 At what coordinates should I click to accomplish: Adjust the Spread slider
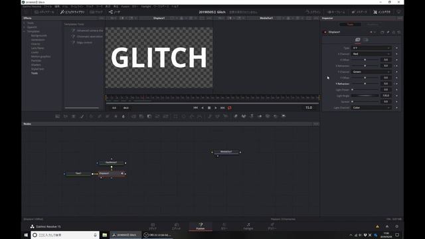(365, 102)
